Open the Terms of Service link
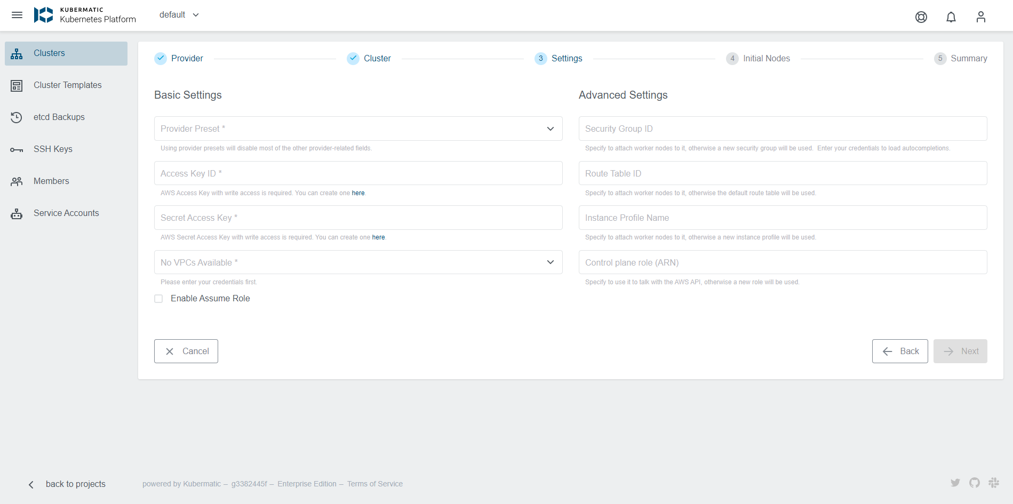The width and height of the screenshot is (1013, 504). click(374, 484)
